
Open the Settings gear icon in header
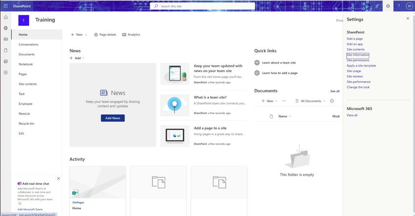pyautogui.click(x=388, y=6)
